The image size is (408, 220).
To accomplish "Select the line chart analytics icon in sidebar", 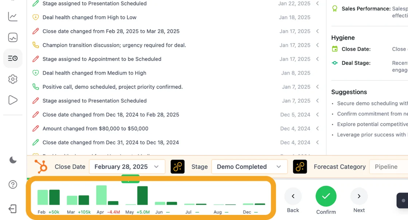I will click(x=12, y=16).
